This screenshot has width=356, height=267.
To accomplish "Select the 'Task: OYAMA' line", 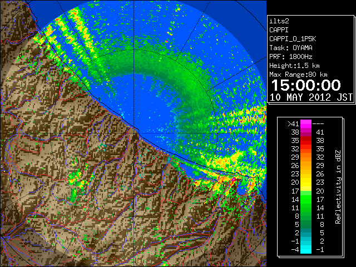I will 291,48.
